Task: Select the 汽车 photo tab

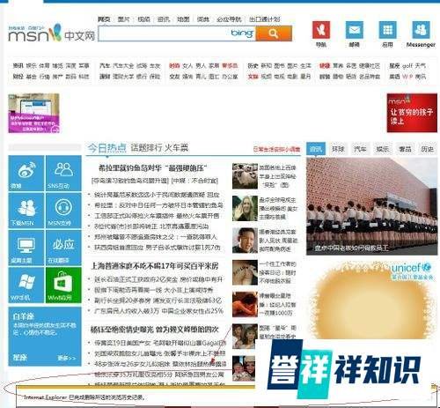Action: pos(360,149)
